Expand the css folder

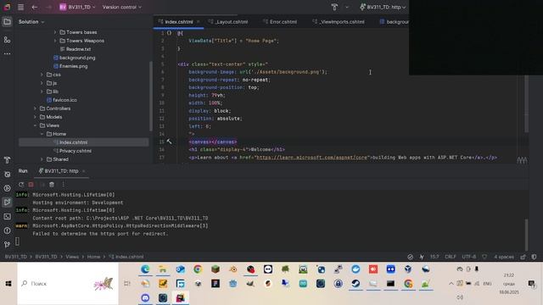42,75
